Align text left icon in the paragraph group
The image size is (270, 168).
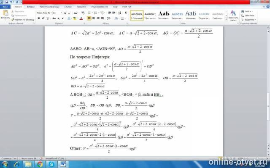coord(89,18)
